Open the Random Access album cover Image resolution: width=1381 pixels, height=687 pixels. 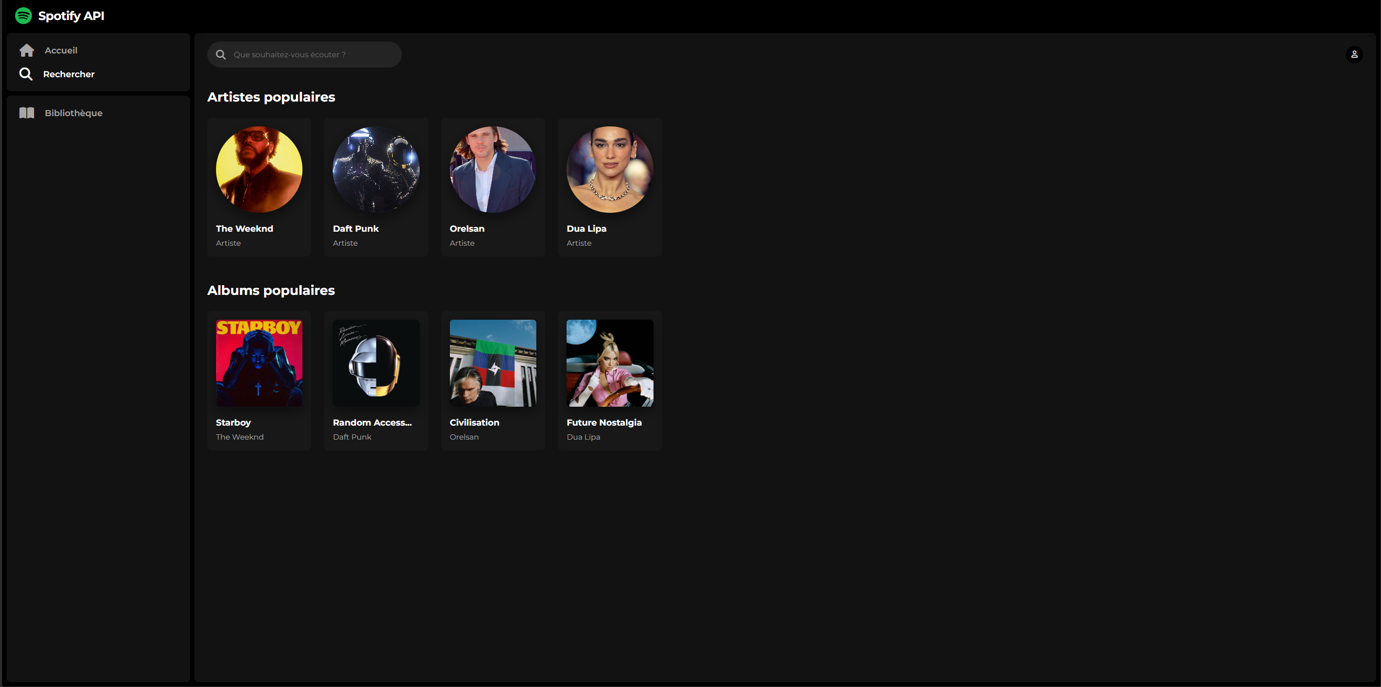[x=376, y=363]
